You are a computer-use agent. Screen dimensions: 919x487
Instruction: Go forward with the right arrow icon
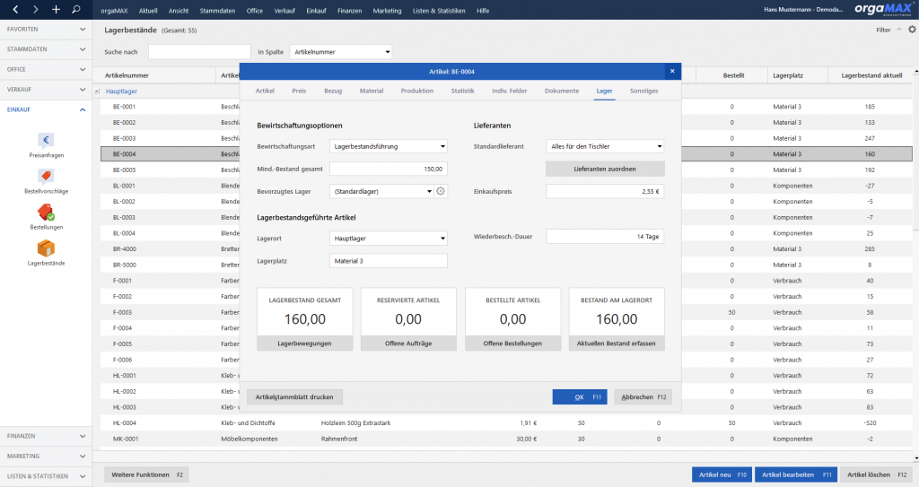pyautogui.click(x=35, y=9)
